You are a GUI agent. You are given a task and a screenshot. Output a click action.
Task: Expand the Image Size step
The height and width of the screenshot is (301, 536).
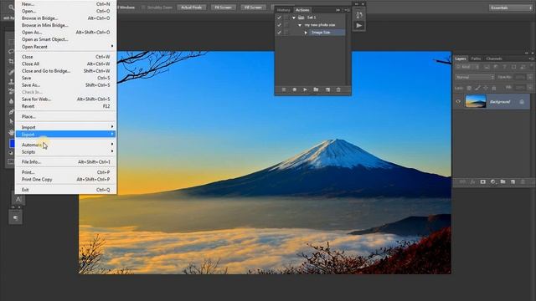[x=306, y=33]
